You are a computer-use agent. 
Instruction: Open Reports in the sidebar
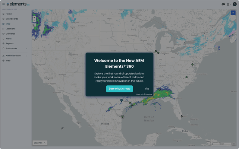(9, 43)
